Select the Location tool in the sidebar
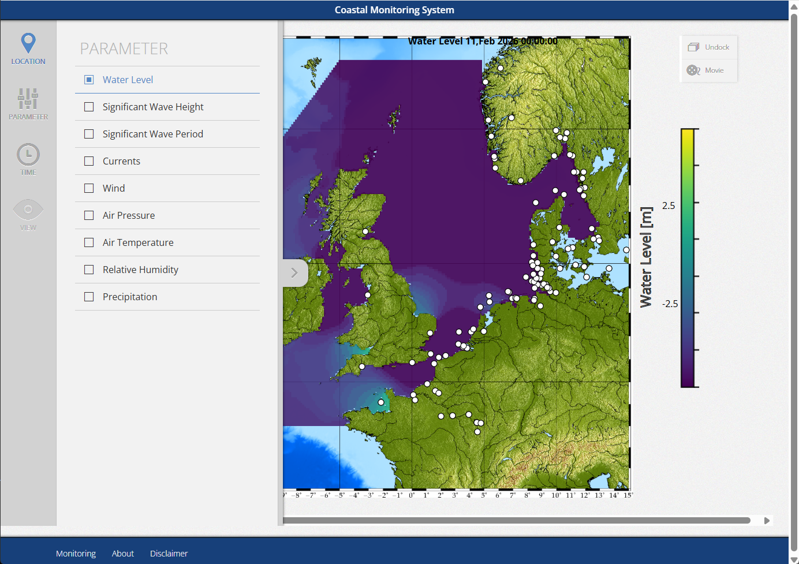Screen dimensions: 799x564 [28, 48]
